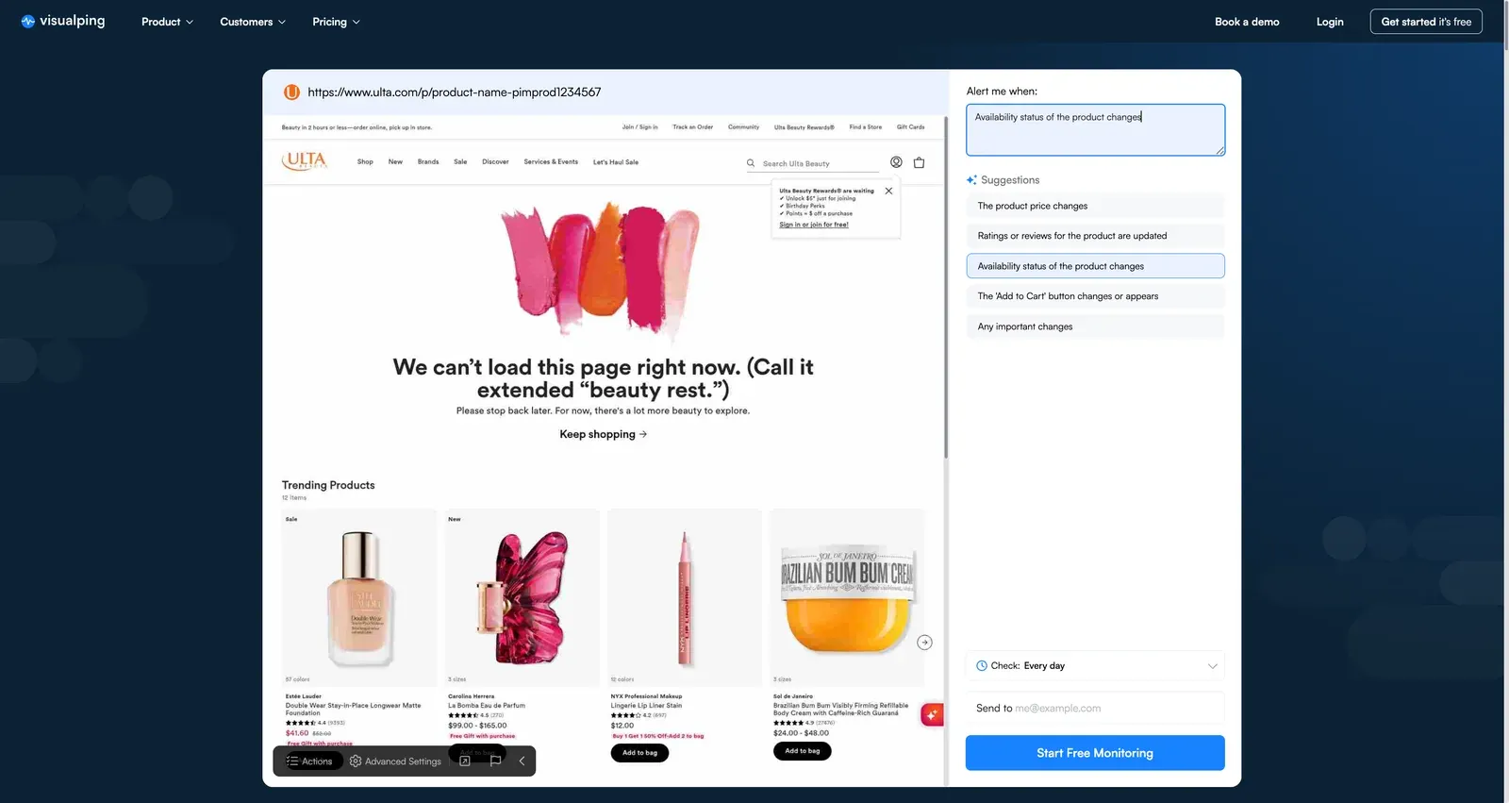The width and height of the screenshot is (1509, 803).
Task: Open the Pricing dropdown menu
Action: 336,22
